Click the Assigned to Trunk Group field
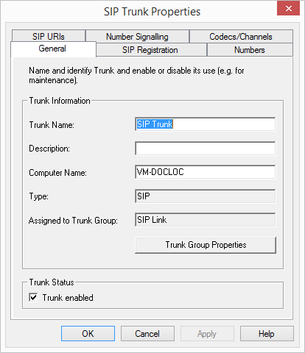 tap(206, 220)
